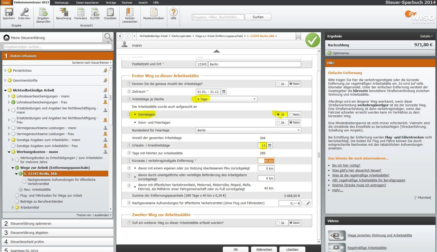Click the Speichern save icon
Image resolution: width=437 pixels, height=252 pixels.
(9, 13)
